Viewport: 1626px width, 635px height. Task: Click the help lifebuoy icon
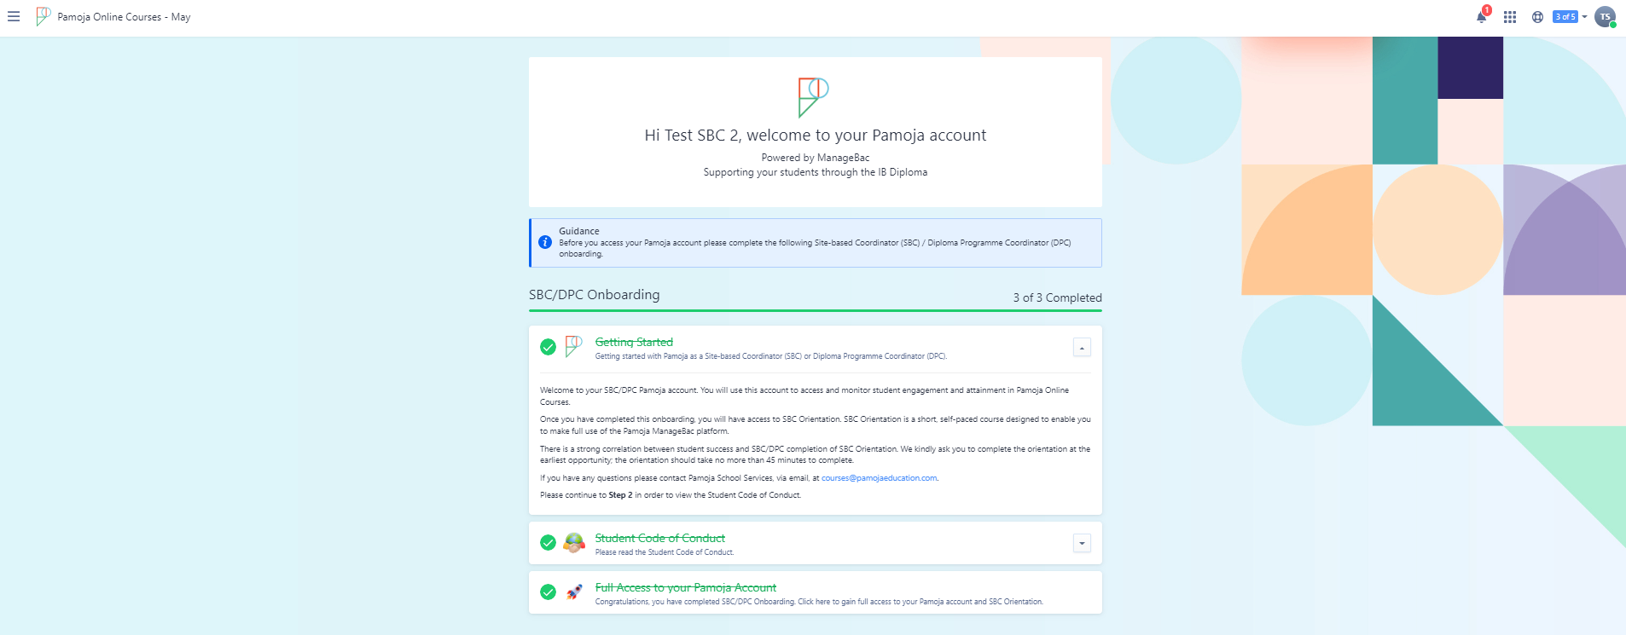1537,17
